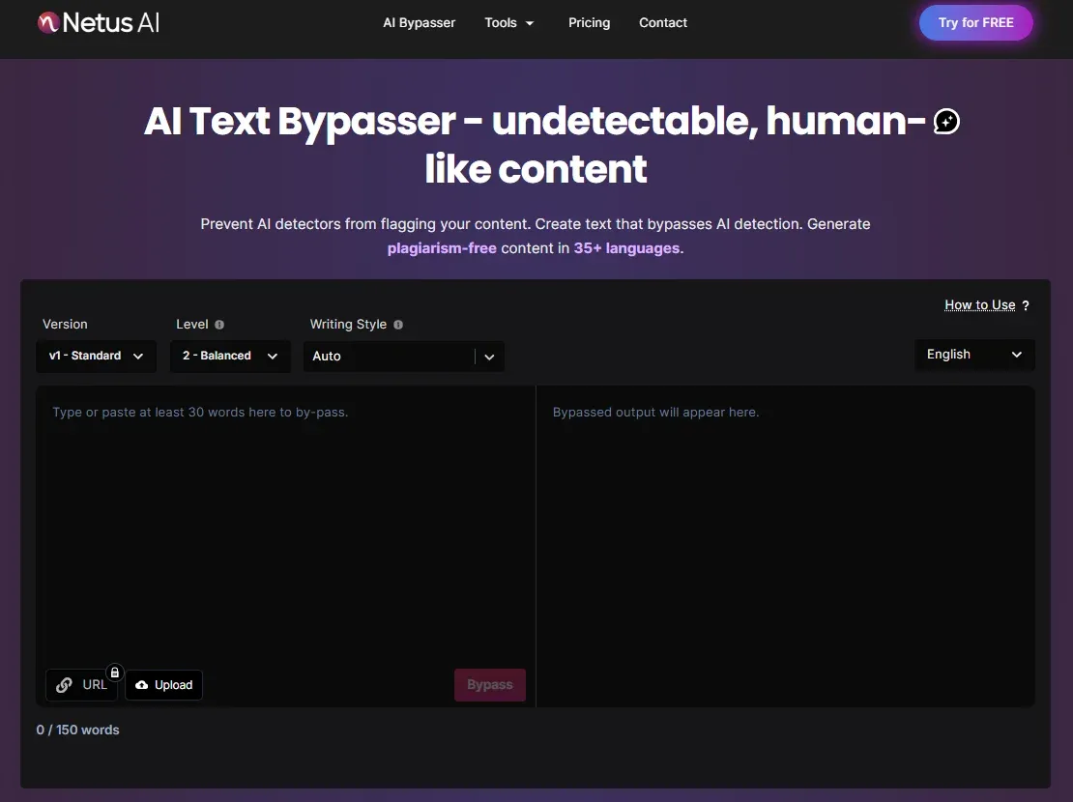Click into the input text area to by-pass
This screenshot has height=802, width=1073.
(x=285, y=527)
